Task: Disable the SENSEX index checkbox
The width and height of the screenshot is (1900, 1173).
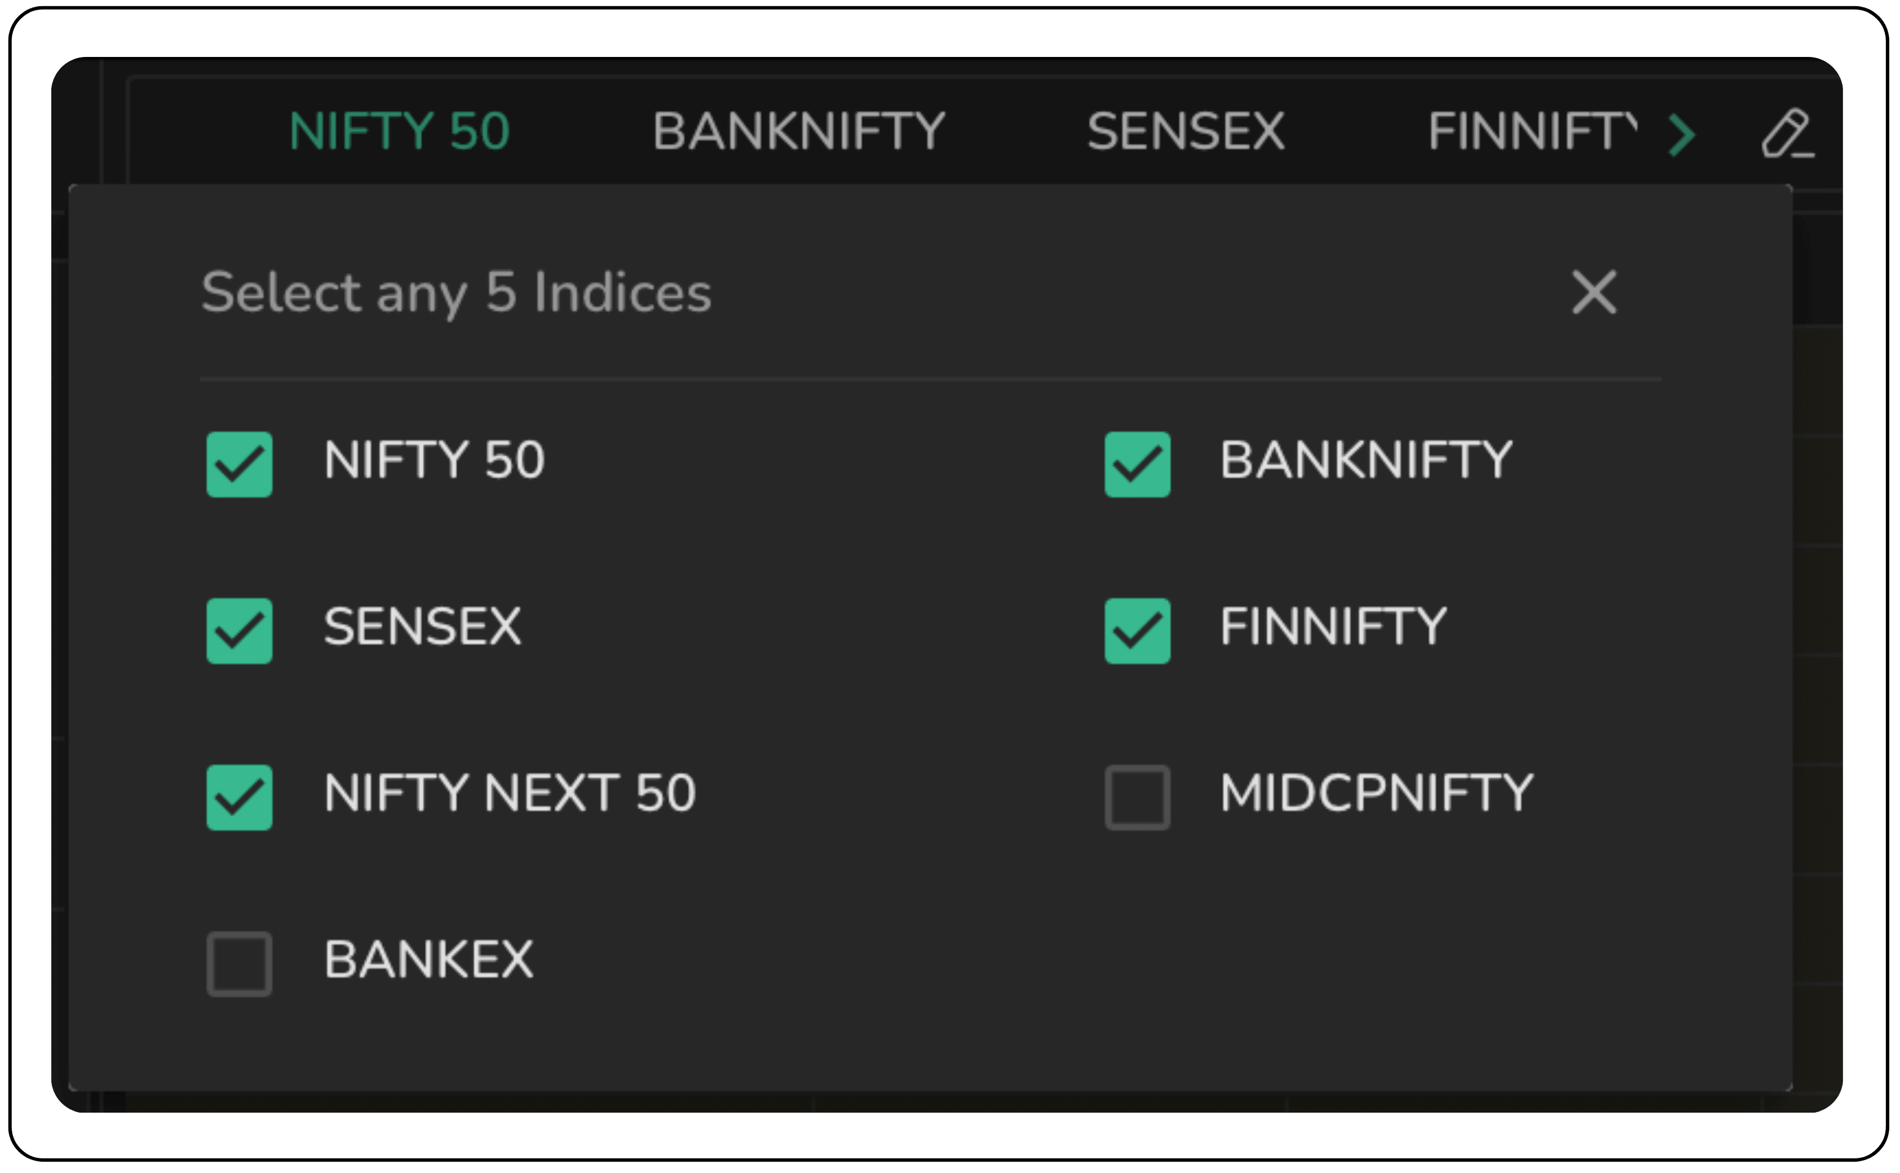Action: pos(239,630)
